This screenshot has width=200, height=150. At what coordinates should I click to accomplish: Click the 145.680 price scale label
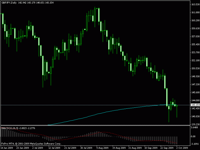pyautogui.click(x=196, y=92)
